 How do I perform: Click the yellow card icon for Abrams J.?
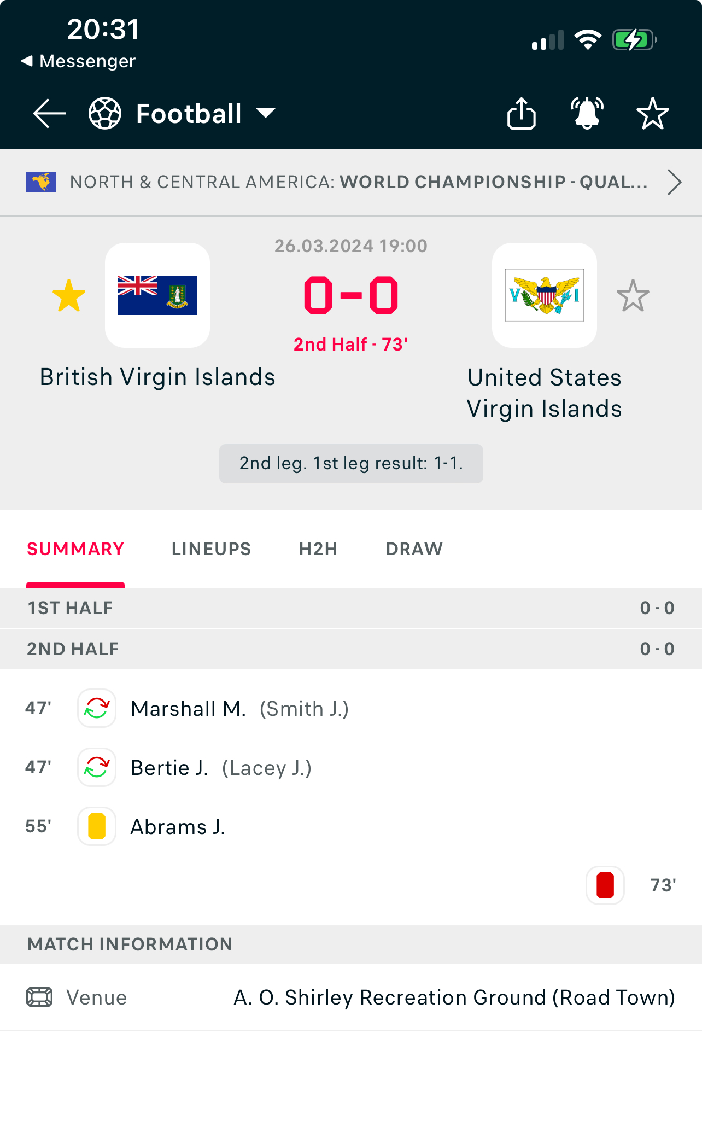97,826
